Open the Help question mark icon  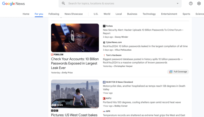click(x=191, y=3)
